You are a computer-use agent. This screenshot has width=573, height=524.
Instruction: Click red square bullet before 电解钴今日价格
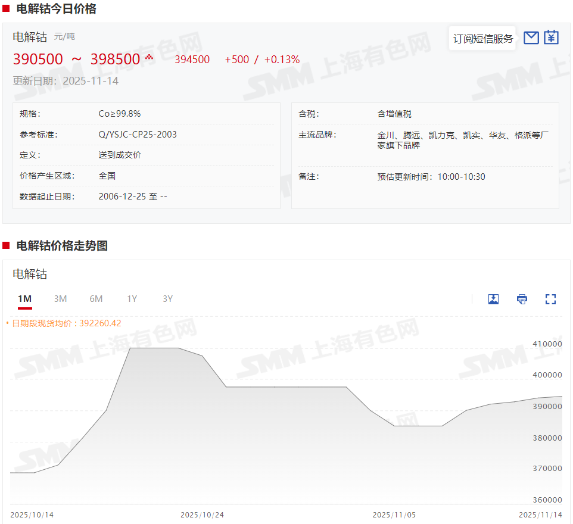point(6,9)
